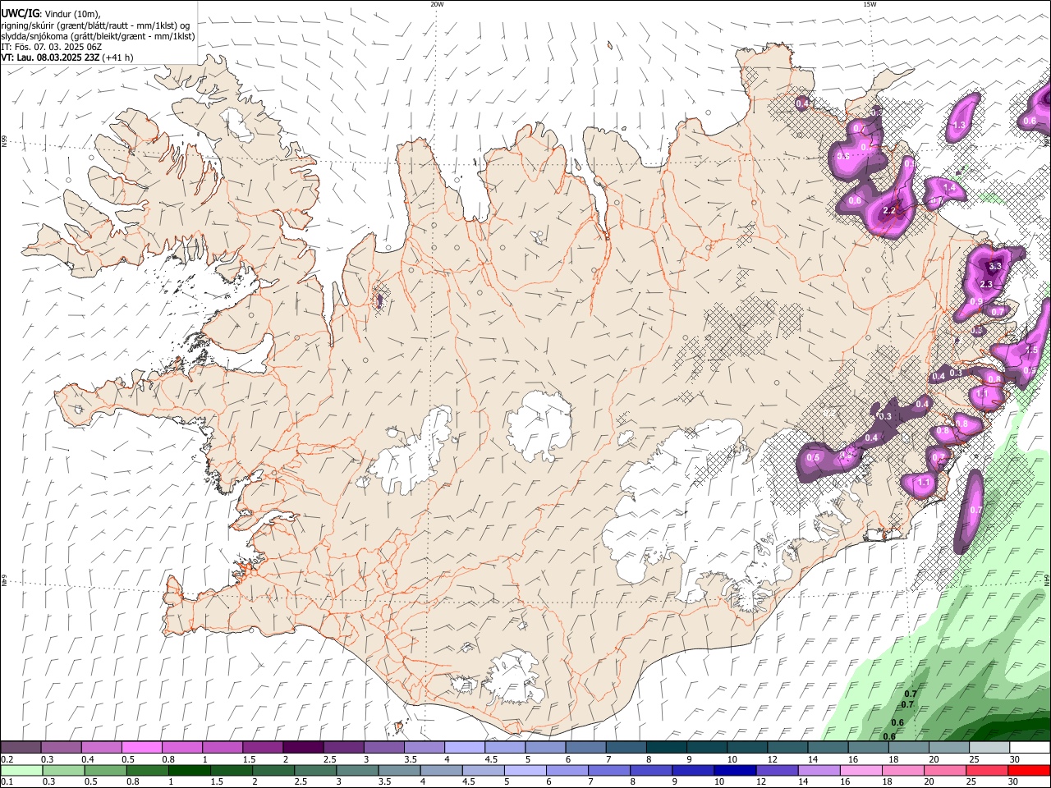Click the snow scale swatch starting at 1.5

coord(262,748)
